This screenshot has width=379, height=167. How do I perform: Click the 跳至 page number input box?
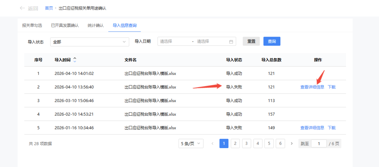(x=319, y=144)
